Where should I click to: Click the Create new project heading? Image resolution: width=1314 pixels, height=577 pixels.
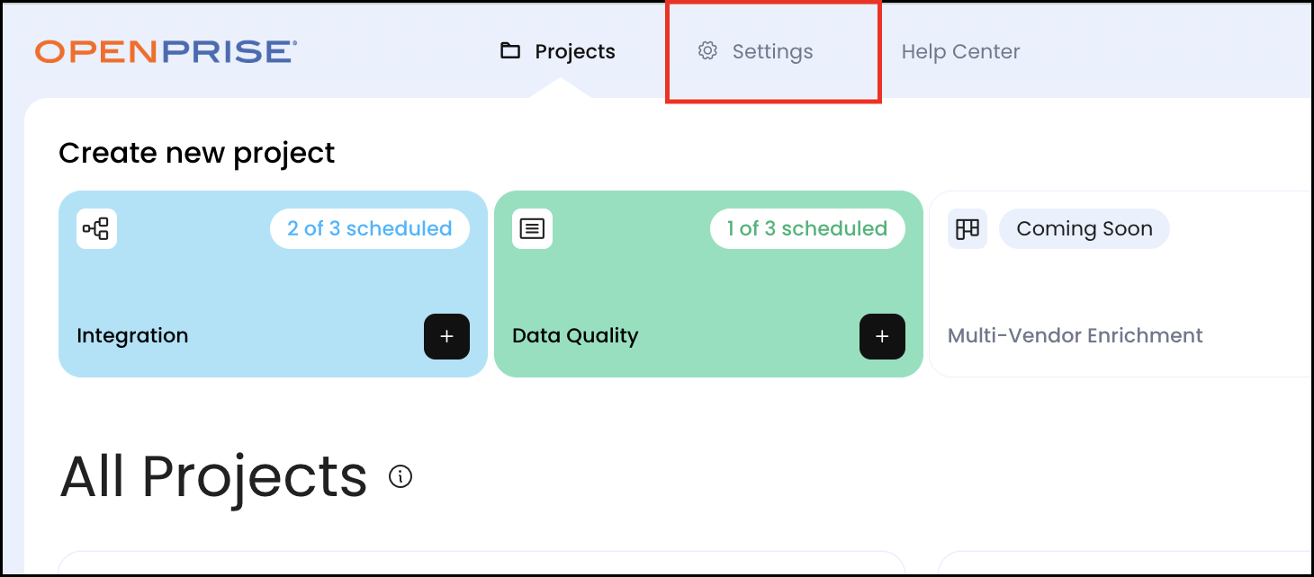coord(196,153)
